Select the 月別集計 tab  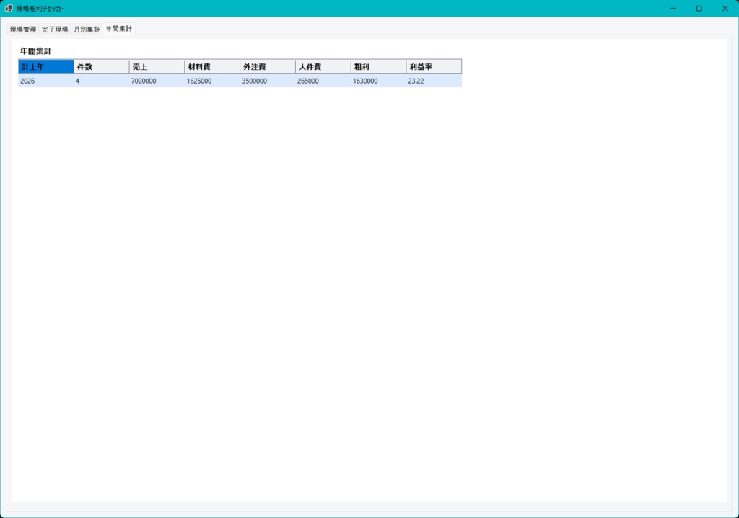(87, 29)
